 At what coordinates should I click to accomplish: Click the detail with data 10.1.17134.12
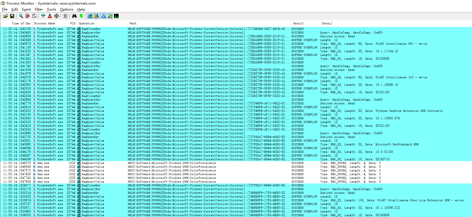tap(359, 51)
